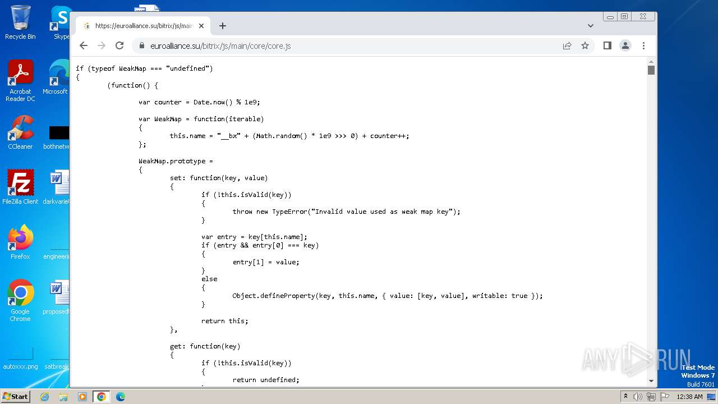Screen dimensions: 718x404
Task: Launch CCleaner from desktop
Action: pyautogui.click(x=20, y=132)
